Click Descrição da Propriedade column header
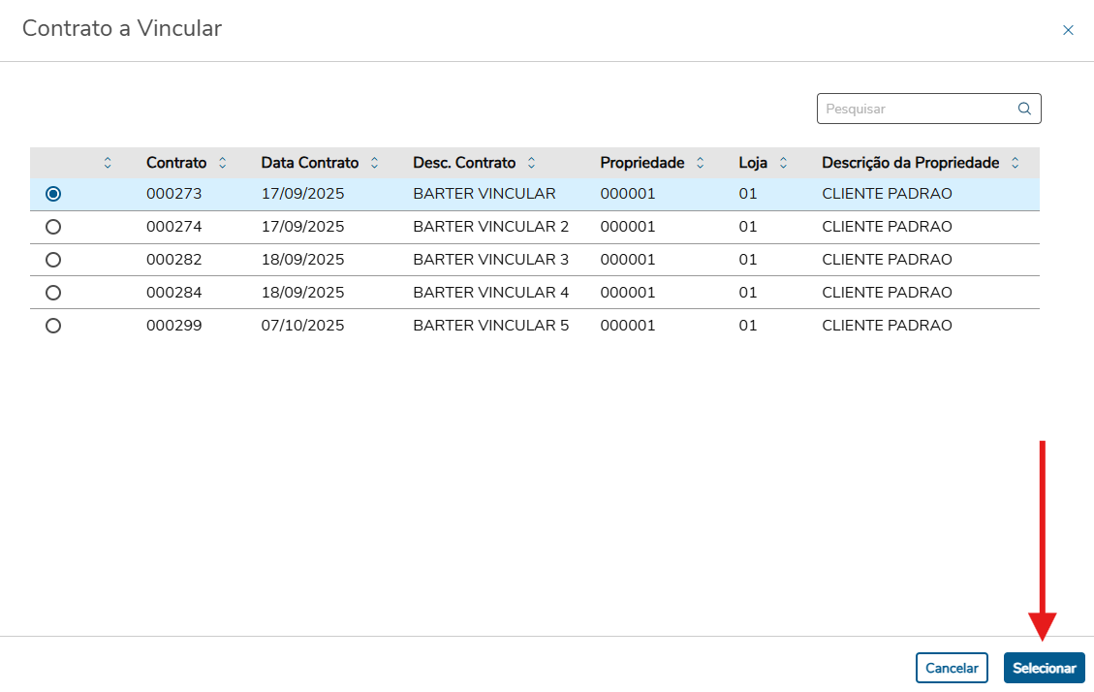Screen dimensions: 1094x692 (911, 163)
